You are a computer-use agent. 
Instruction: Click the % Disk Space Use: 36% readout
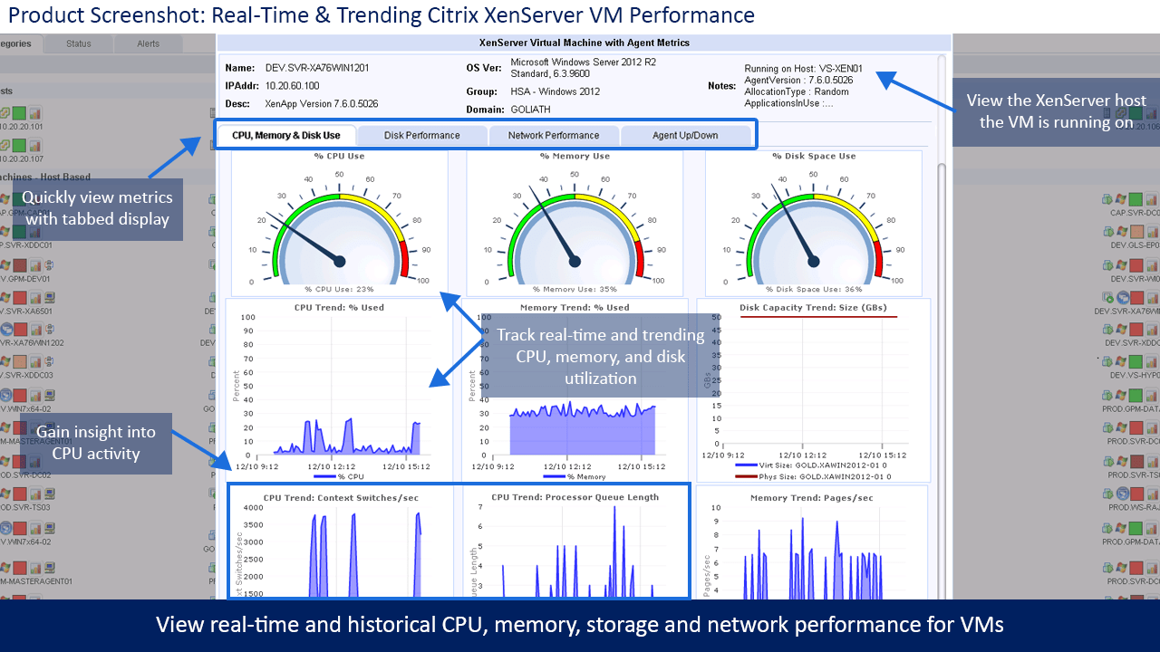(814, 290)
